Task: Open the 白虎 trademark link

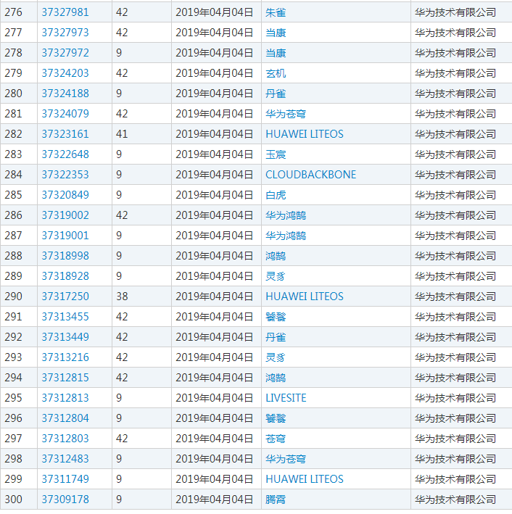Action: coord(276,195)
